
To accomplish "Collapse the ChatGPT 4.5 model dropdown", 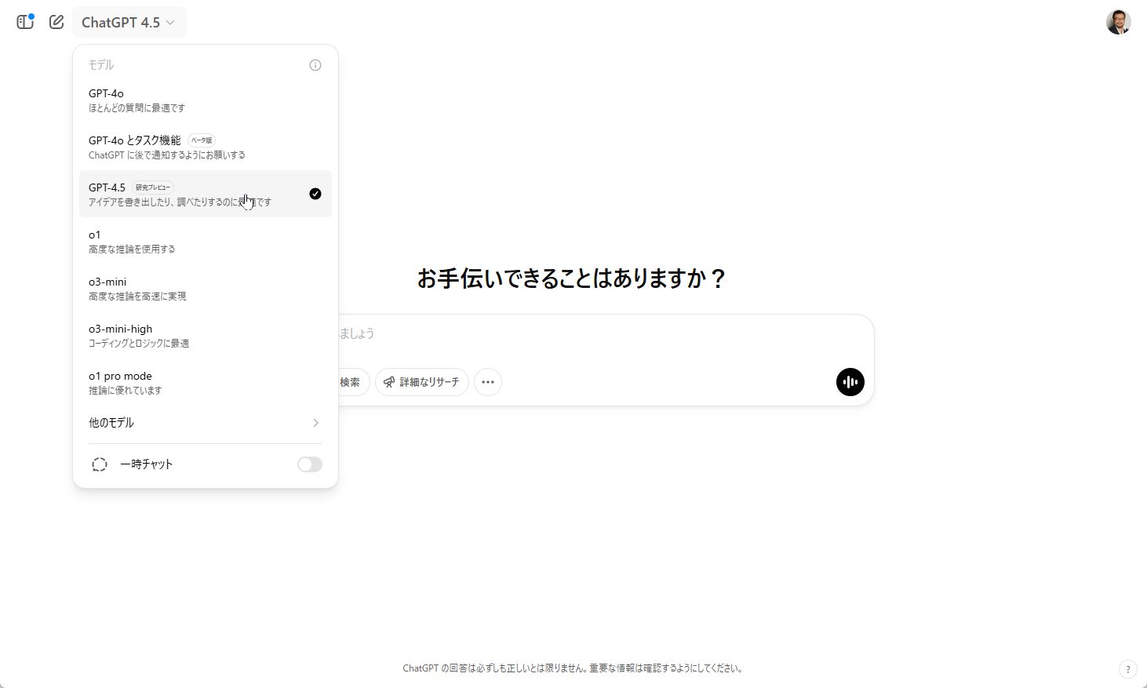I will [x=129, y=22].
